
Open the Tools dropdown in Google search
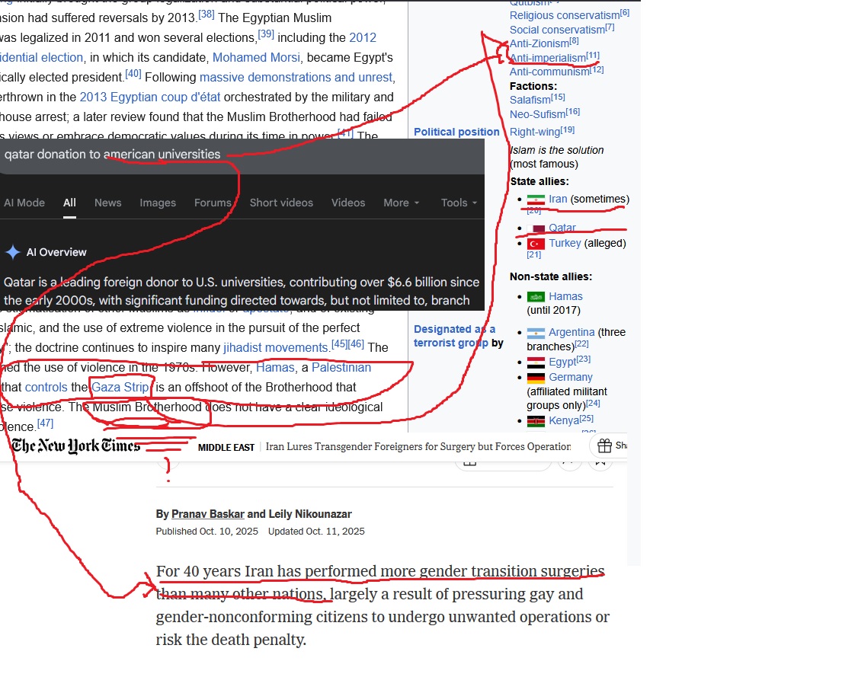459,203
